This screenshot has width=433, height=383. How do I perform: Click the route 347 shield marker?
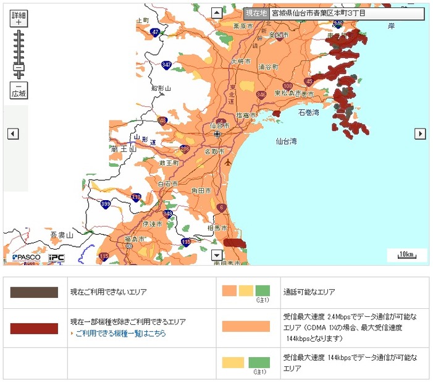[167, 65]
